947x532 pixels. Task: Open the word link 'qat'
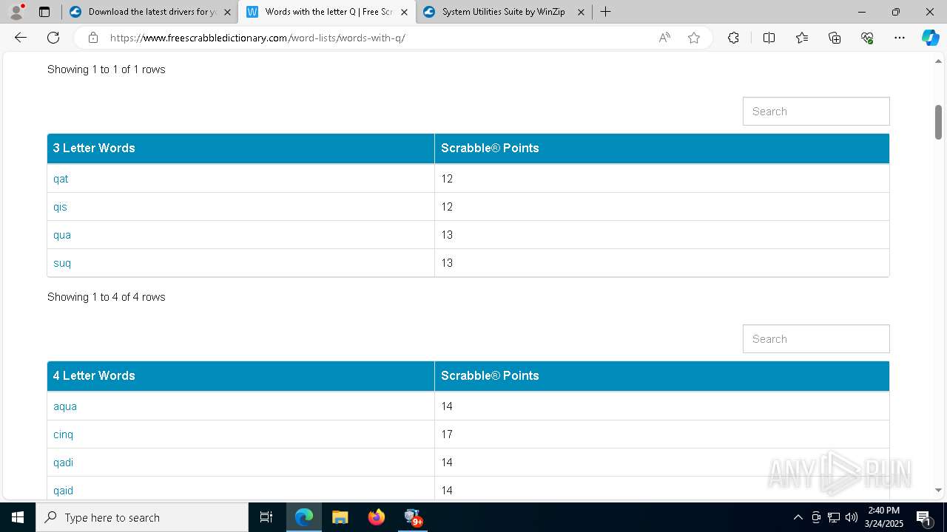click(x=61, y=179)
